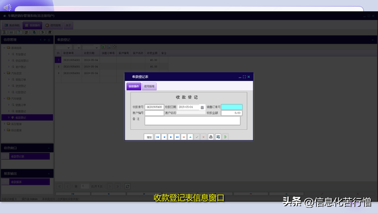Screen dimensions: 378x213
Task: Click 增加 button in the dialog toolbar
Action: [x=149, y=137]
